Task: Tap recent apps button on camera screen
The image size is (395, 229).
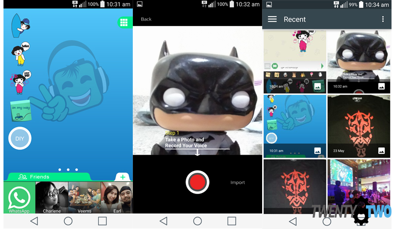Action: [232, 221]
